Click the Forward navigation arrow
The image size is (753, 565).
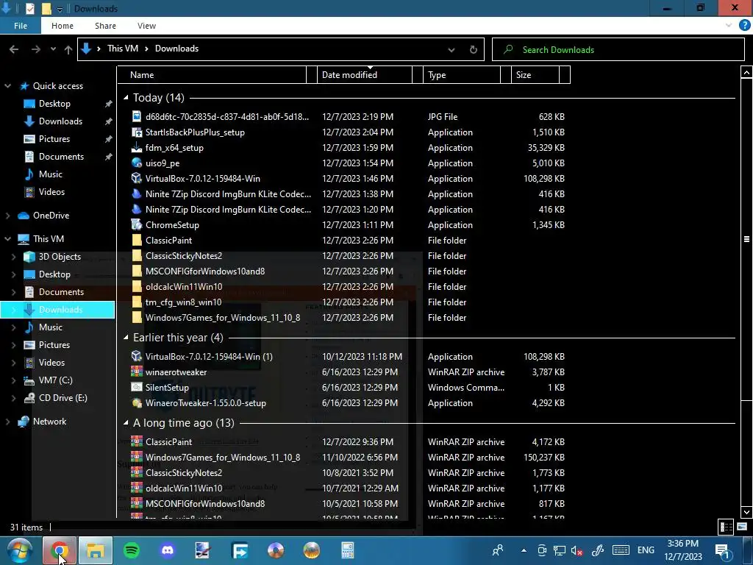click(x=35, y=49)
